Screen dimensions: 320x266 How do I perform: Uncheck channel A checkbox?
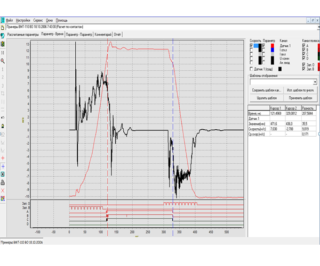(x=303, y=46)
